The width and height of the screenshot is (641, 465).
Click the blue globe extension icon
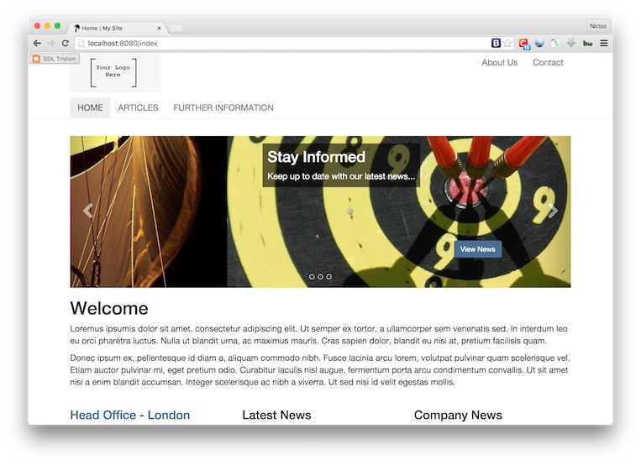tap(539, 43)
